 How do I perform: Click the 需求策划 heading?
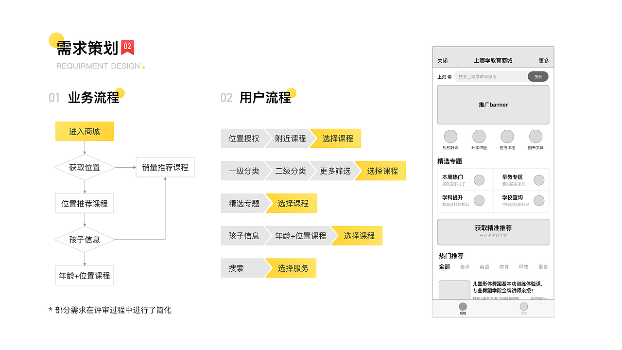coord(87,48)
